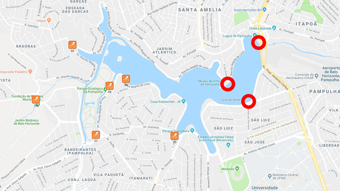The width and height of the screenshot is (340, 191).
Task: Click red circle near Lagoa da Pampulha
Action: (258, 42)
